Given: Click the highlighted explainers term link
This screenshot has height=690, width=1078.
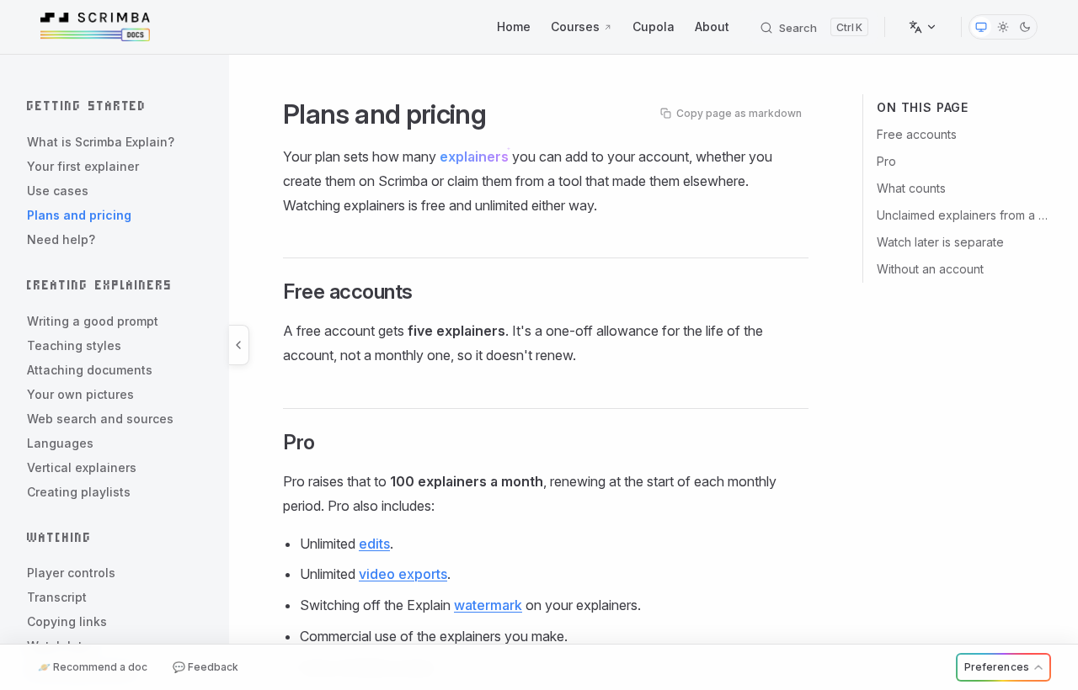Looking at the screenshot, I should (x=474, y=157).
